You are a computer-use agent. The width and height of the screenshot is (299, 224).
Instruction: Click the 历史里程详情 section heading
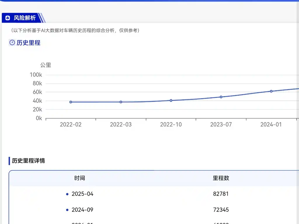(x=28, y=161)
